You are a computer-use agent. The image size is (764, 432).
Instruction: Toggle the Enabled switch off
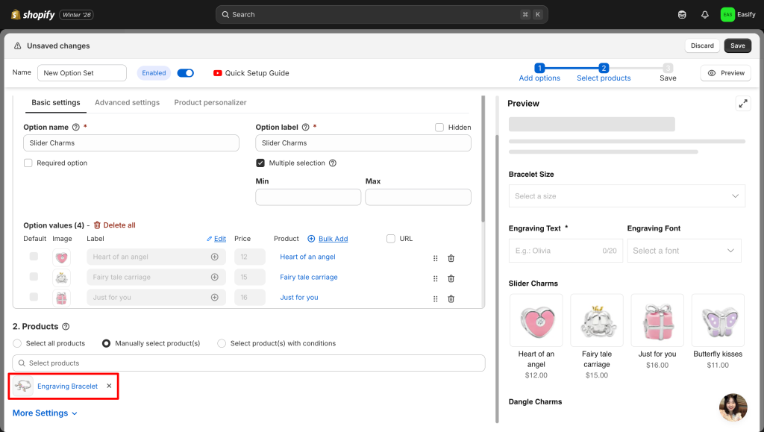(186, 73)
